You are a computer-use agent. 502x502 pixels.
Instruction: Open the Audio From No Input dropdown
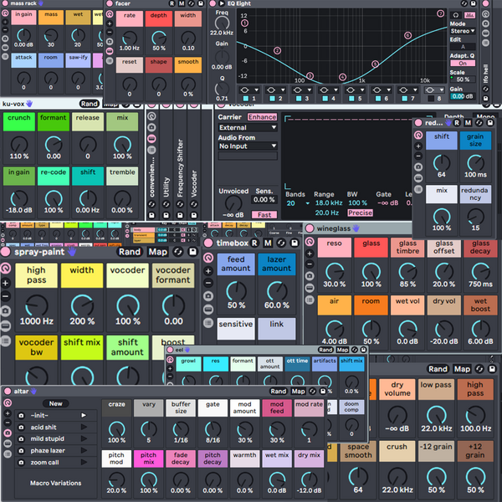point(247,146)
